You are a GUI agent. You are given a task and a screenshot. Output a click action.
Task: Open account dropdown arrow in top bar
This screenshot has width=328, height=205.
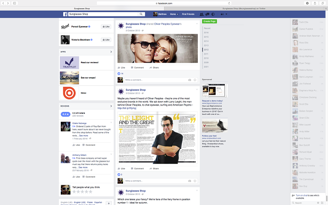[x=226, y=14]
